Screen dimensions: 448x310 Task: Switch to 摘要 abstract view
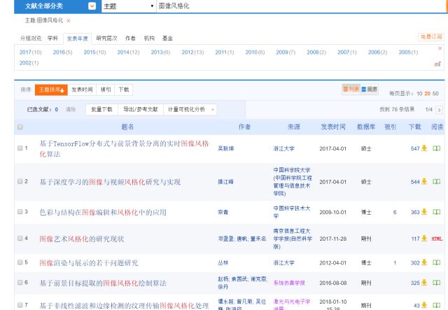369,90
